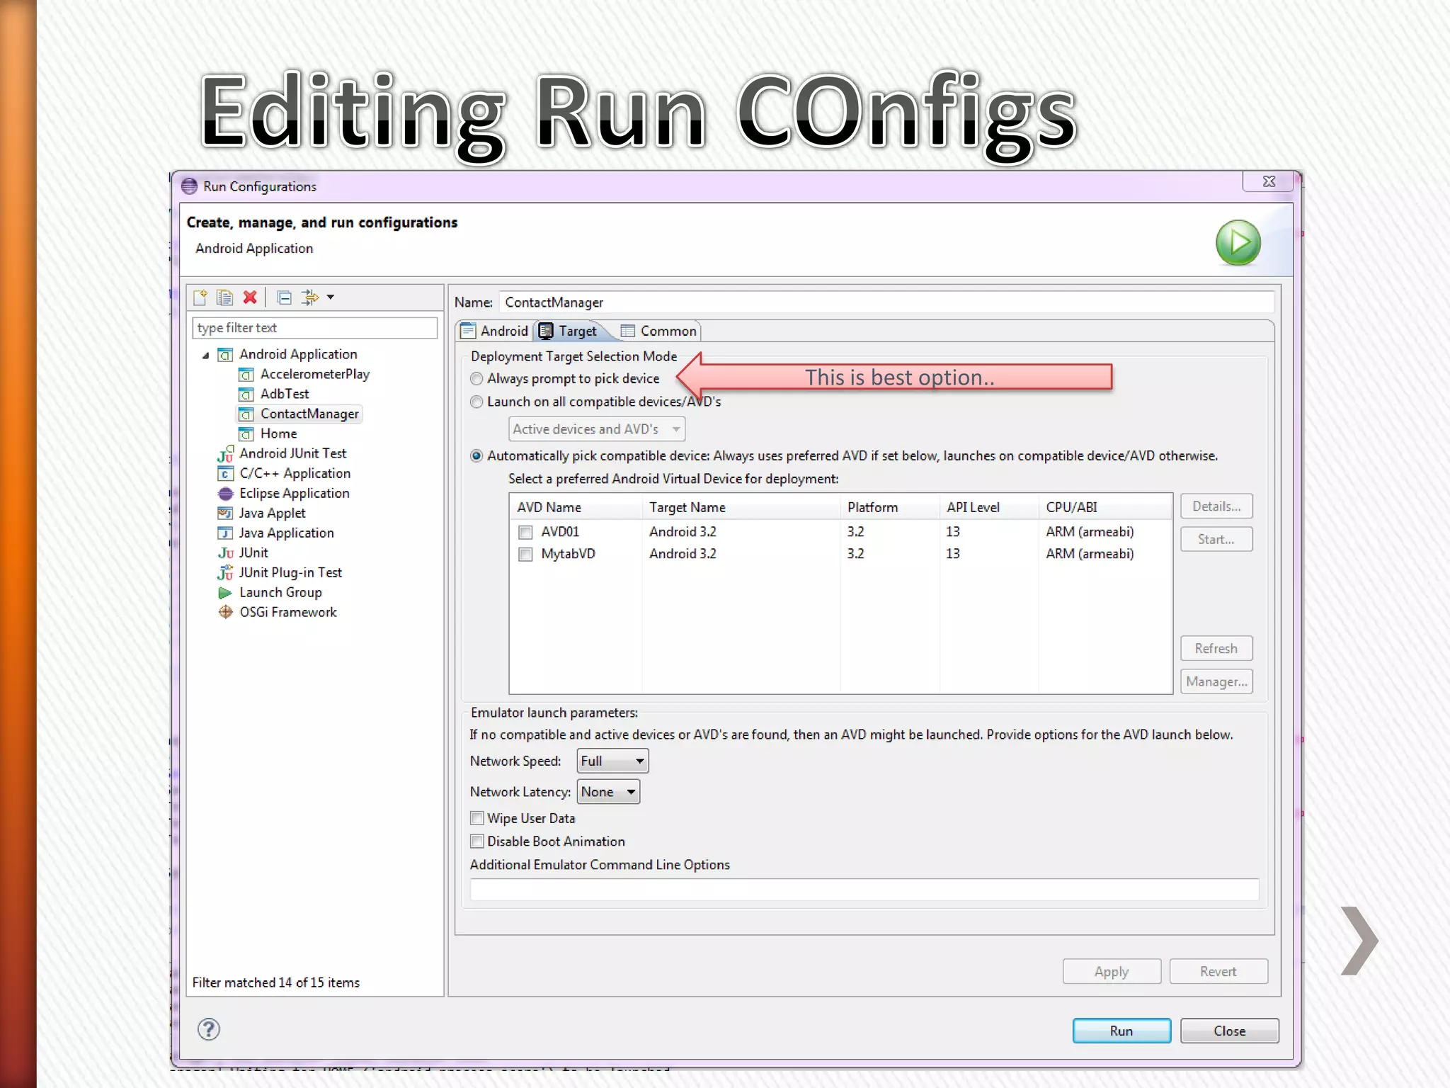Click the New launch configuration icon

(x=200, y=297)
